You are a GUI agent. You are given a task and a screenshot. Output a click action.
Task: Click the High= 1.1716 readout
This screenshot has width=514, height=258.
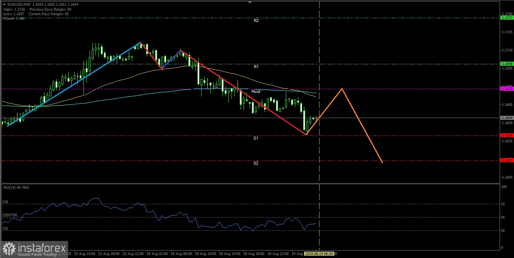click(x=14, y=9)
